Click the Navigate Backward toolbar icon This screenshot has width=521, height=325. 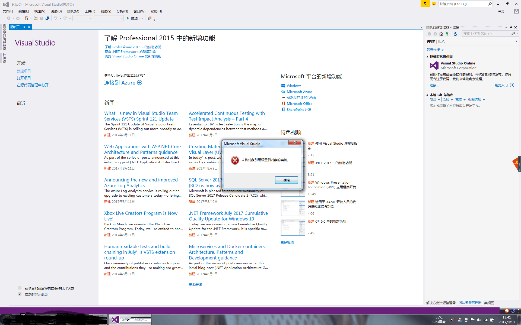(9, 18)
